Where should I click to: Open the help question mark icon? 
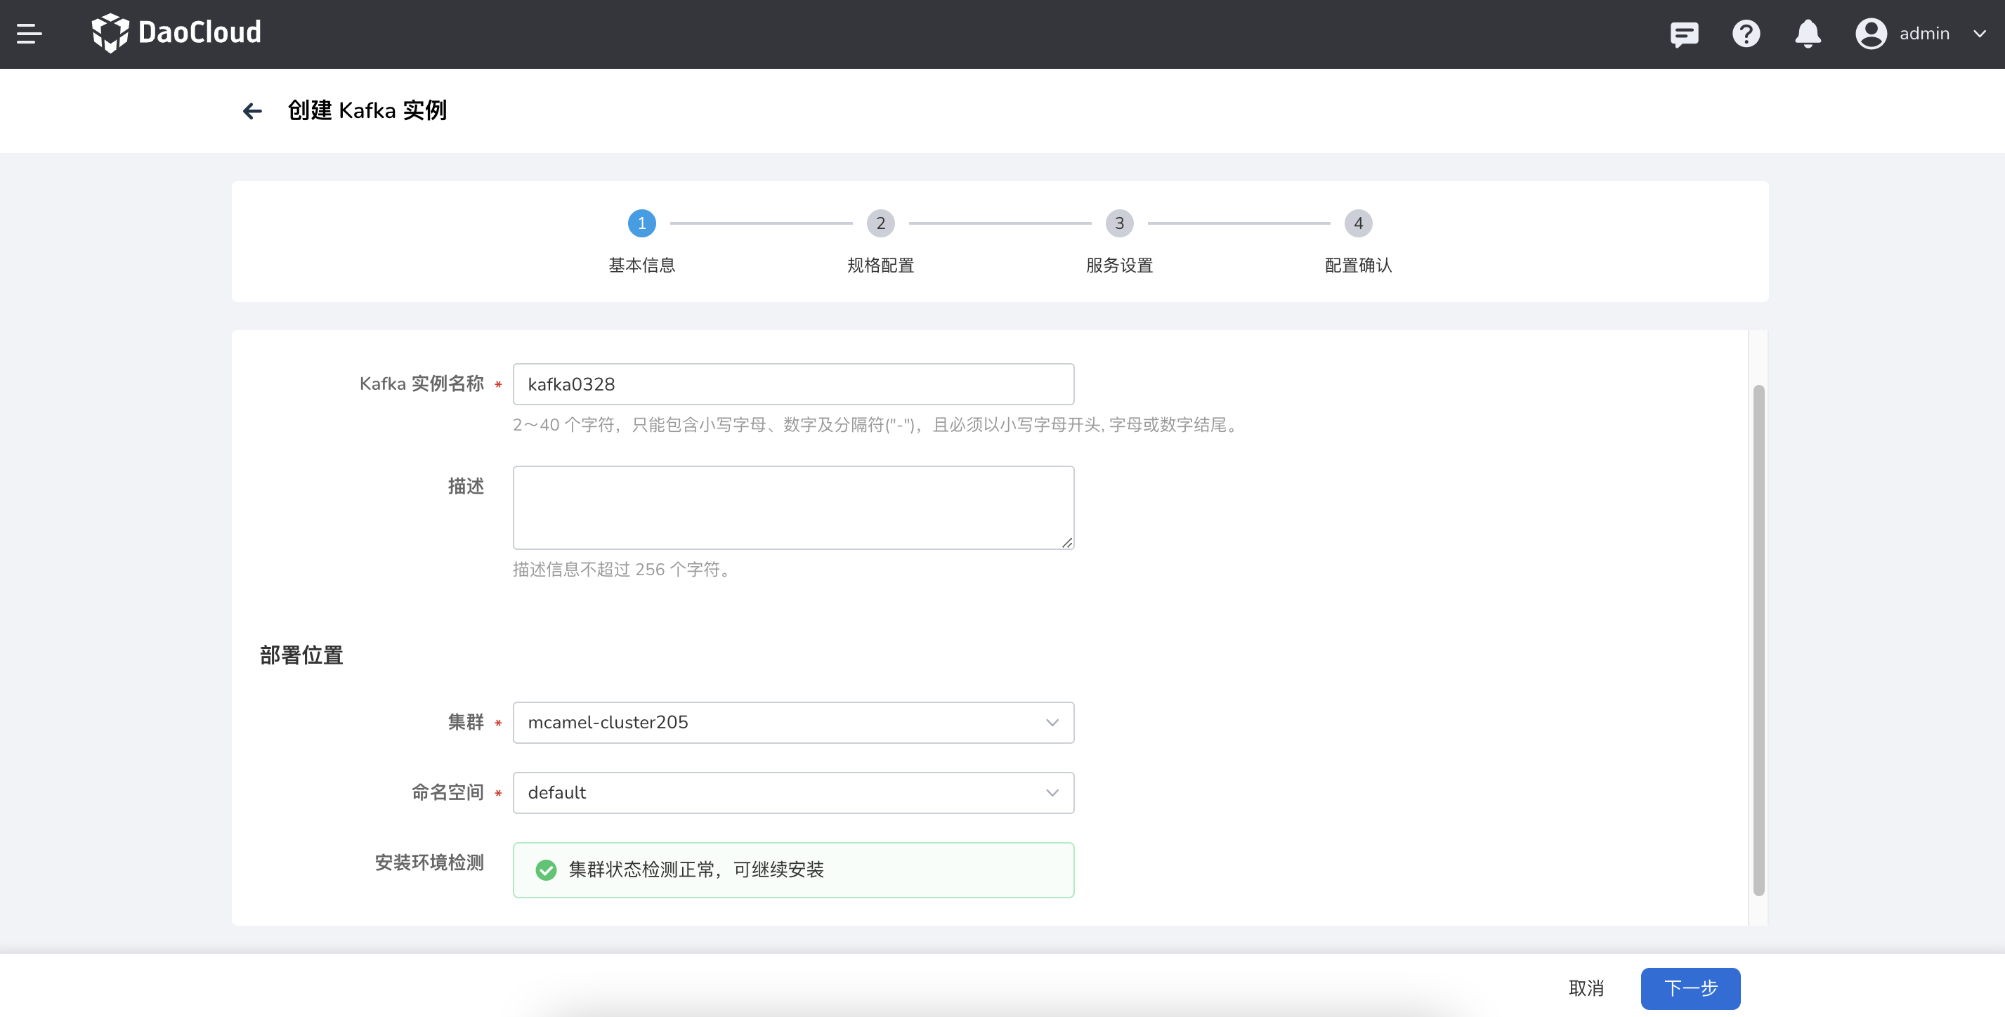coord(1746,34)
